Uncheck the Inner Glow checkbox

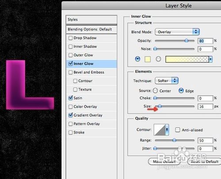click(x=70, y=63)
